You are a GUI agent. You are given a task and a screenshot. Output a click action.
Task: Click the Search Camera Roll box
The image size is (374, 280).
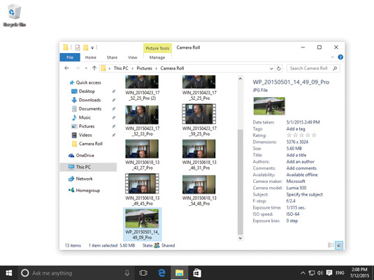pyautogui.click(x=313, y=68)
